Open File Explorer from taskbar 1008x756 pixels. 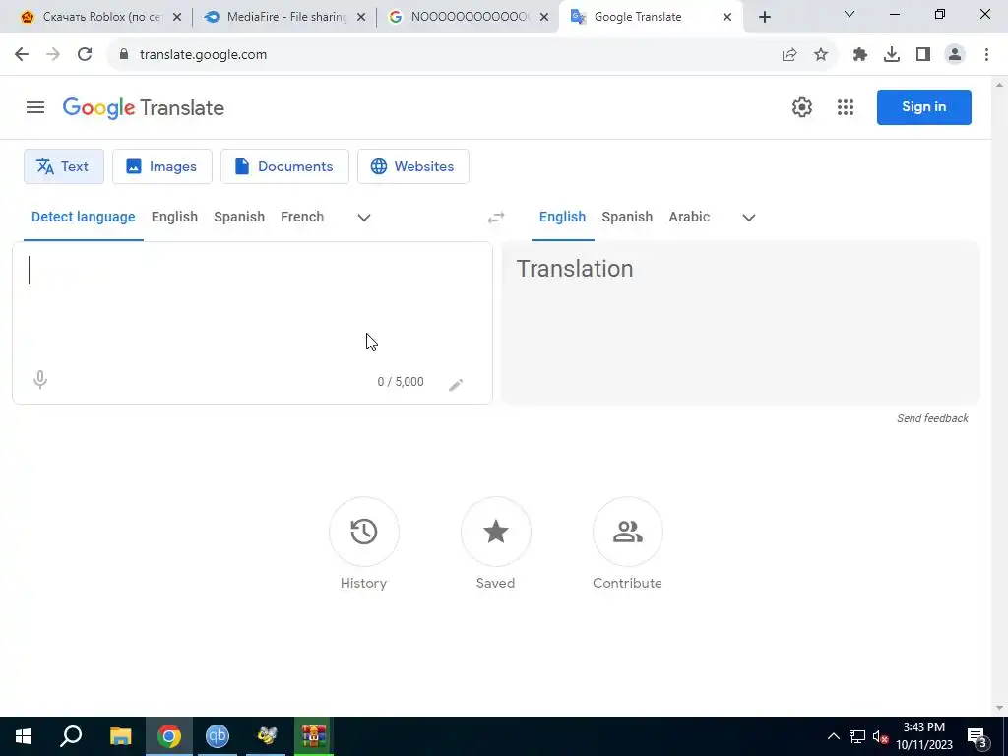pyautogui.click(x=120, y=736)
